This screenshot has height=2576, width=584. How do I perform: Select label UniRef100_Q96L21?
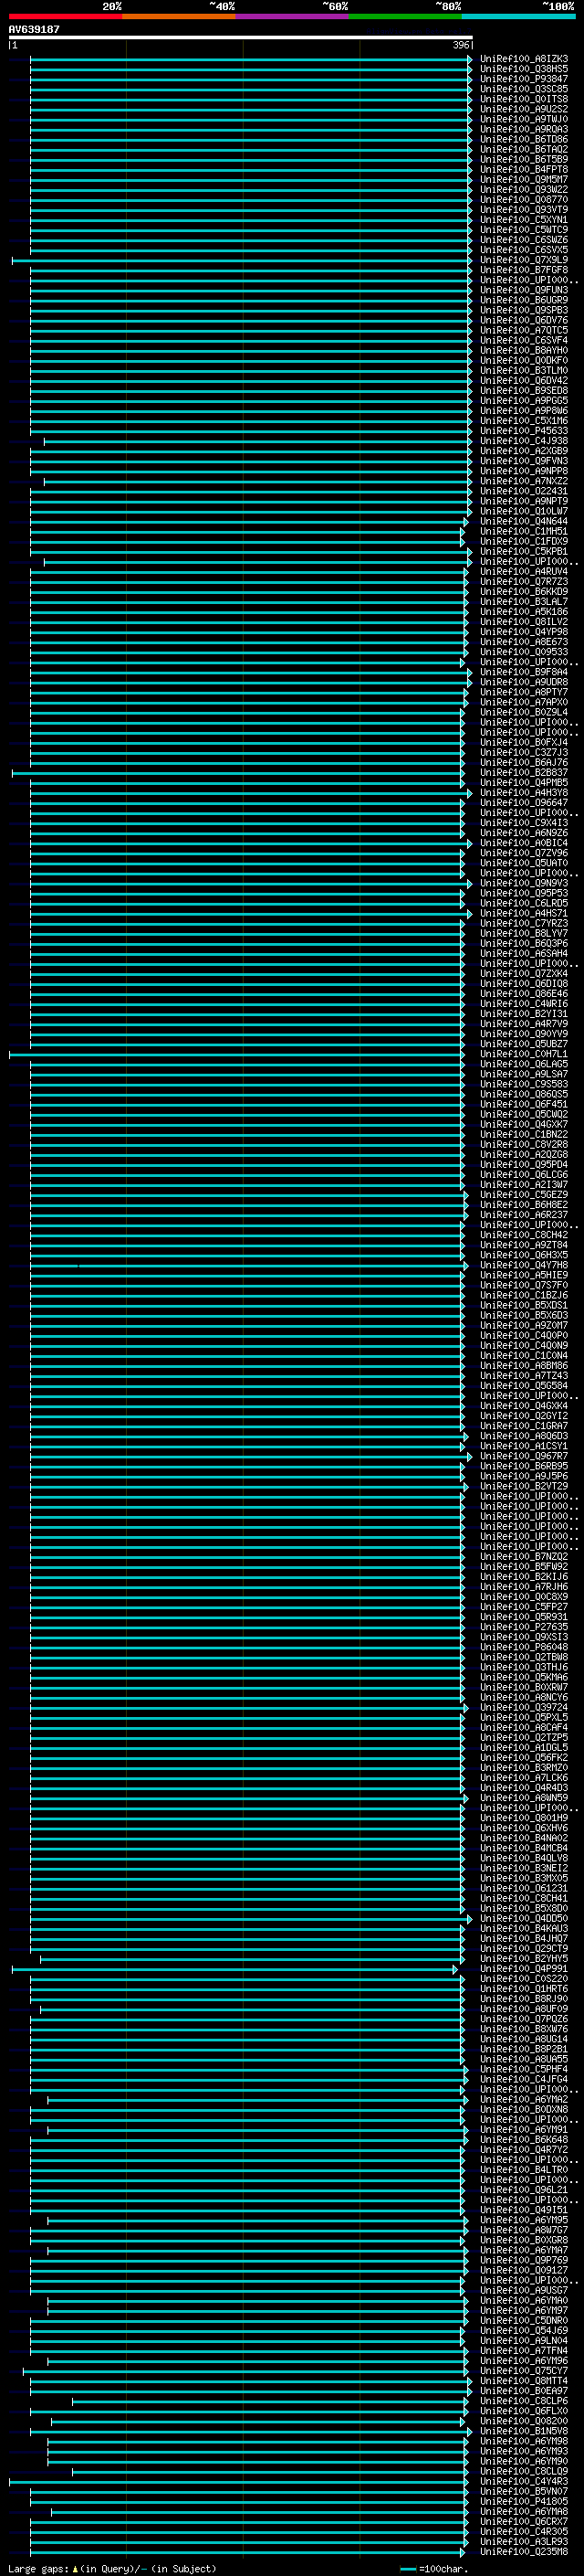click(524, 2190)
